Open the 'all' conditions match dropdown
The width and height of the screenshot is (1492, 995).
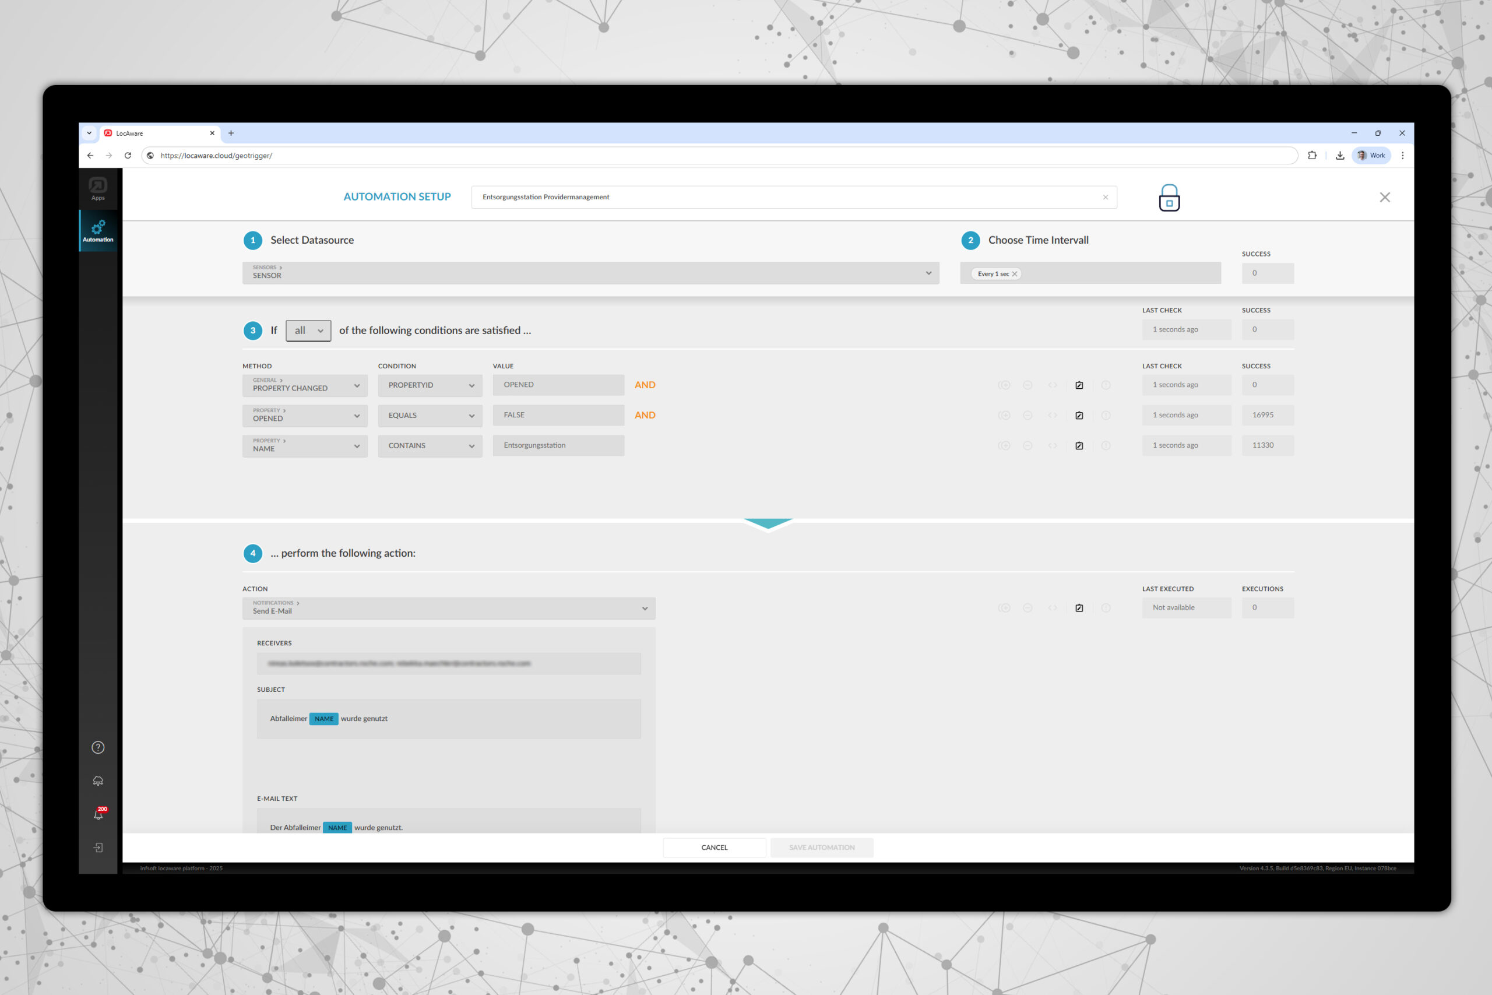(x=308, y=331)
